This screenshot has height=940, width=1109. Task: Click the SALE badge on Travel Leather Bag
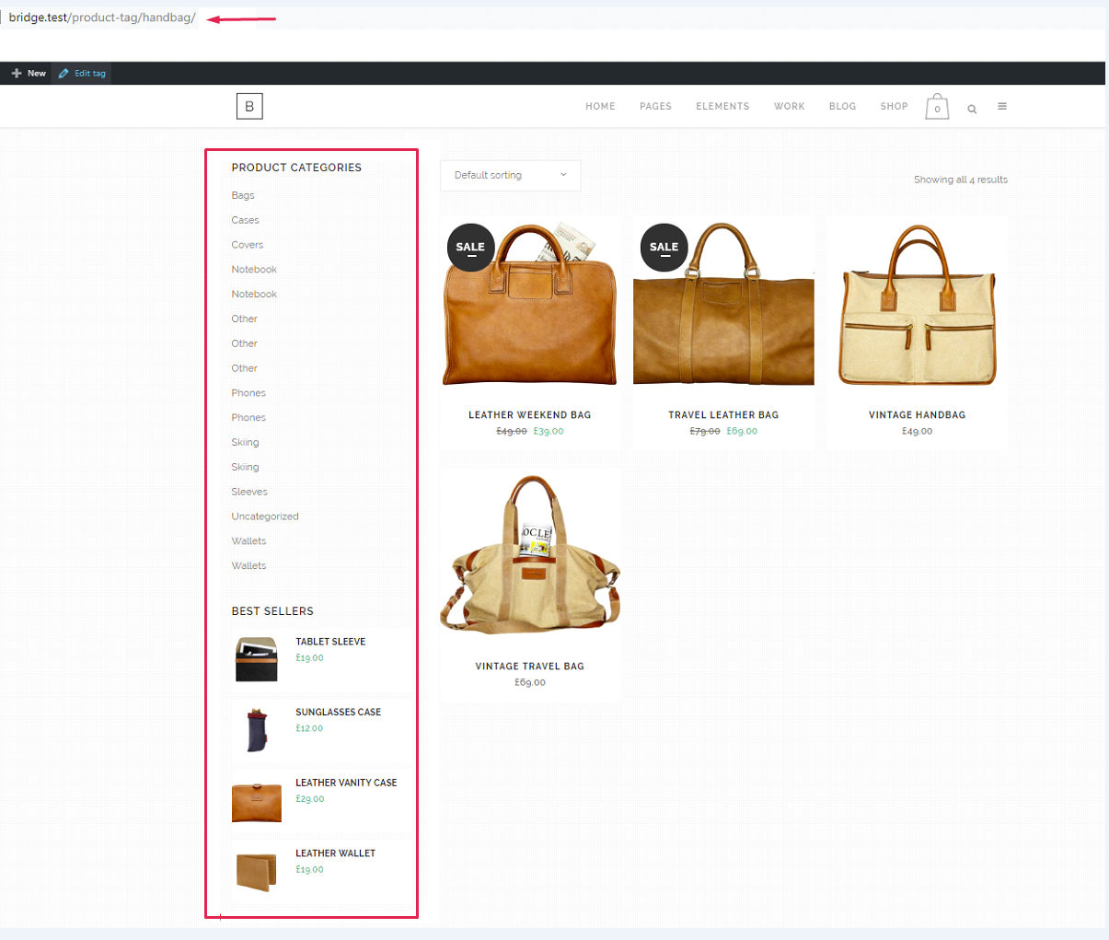664,248
